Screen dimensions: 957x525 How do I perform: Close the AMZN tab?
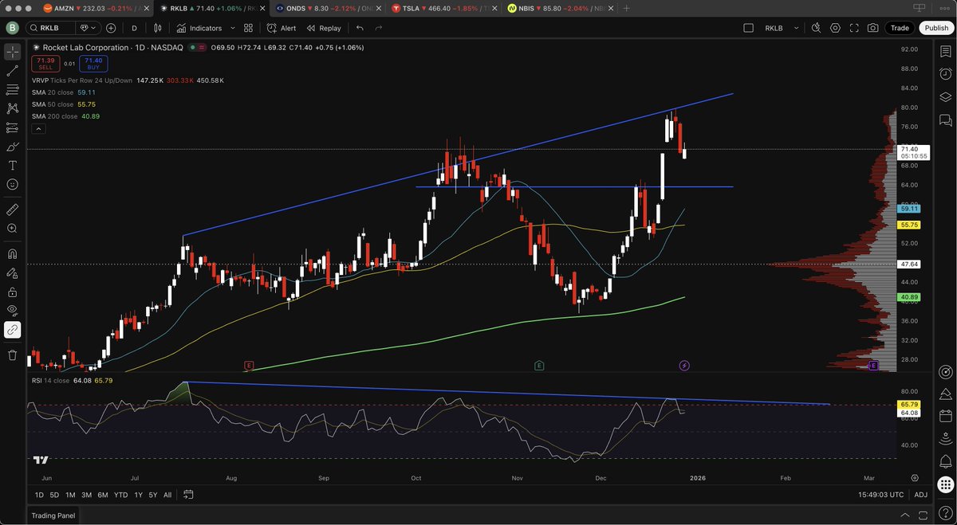point(148,8)
